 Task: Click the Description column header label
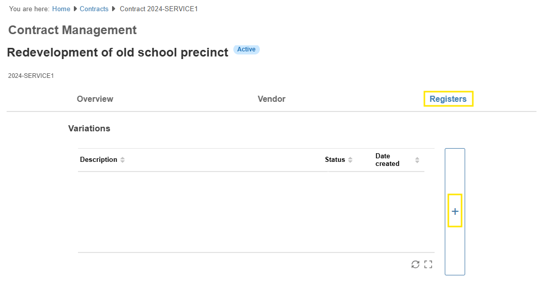[x=98, y=160]
